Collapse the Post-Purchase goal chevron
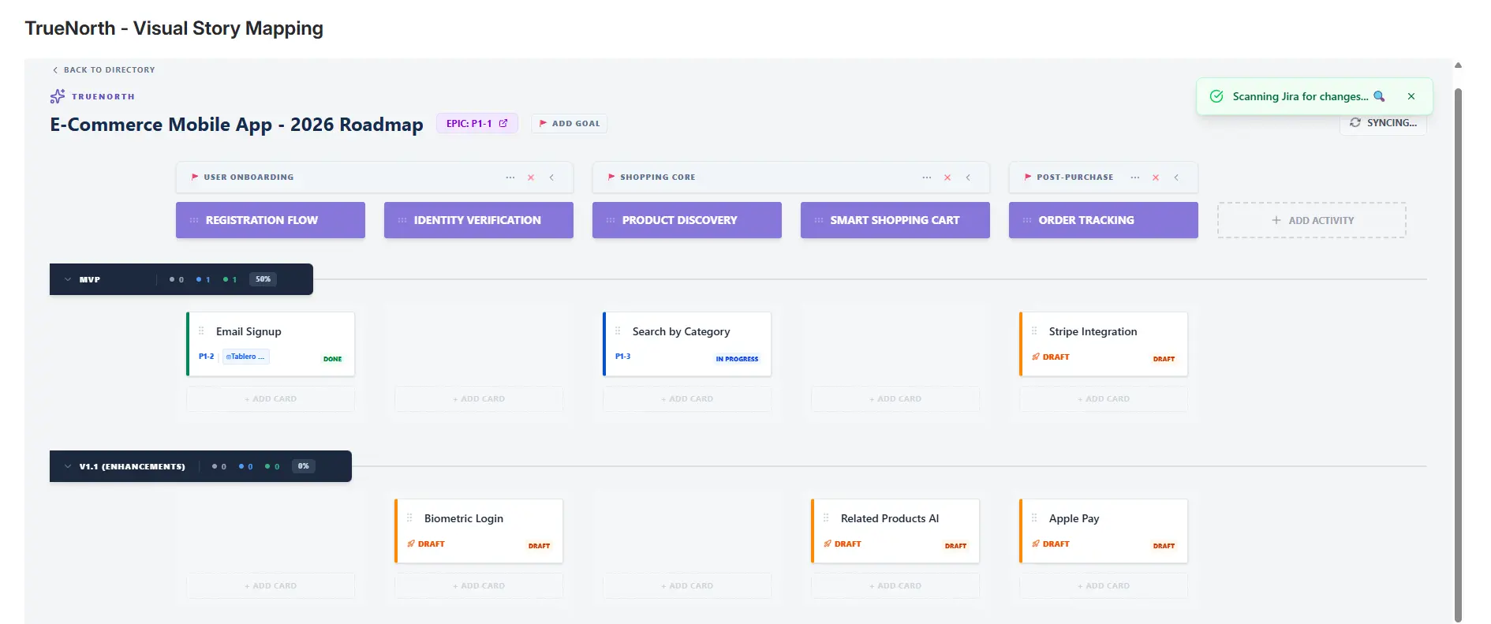The image size is (1491, 624). pos(1176,177)
